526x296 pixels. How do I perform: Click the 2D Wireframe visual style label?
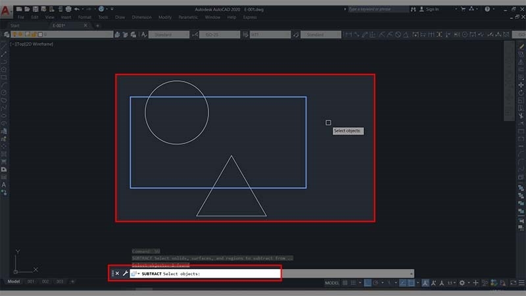[39, 44]
